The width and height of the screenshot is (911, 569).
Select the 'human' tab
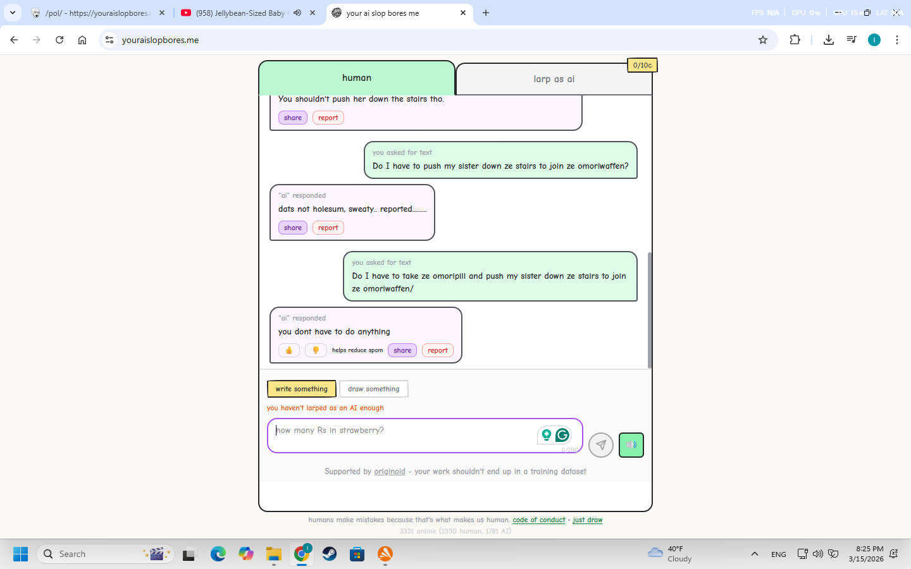(357, 78)
